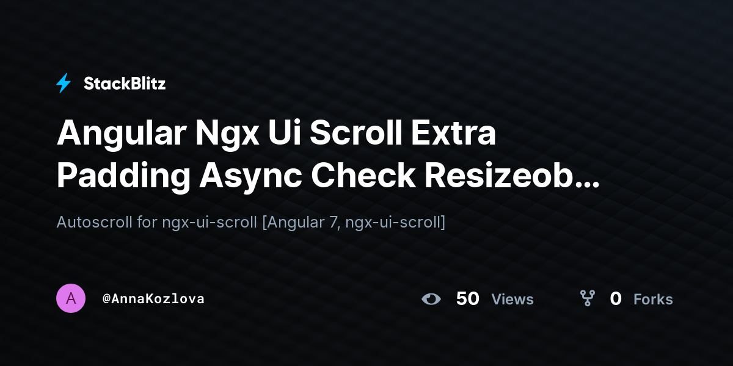Click the fork branch icon
The width and height of the screenshot is (733, 366).
[587, 298]
